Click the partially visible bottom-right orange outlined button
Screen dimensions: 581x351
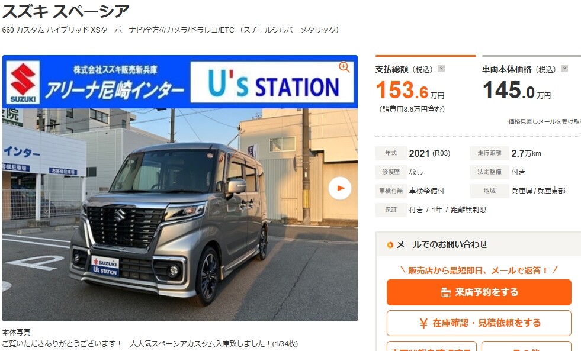pos(527,346)
